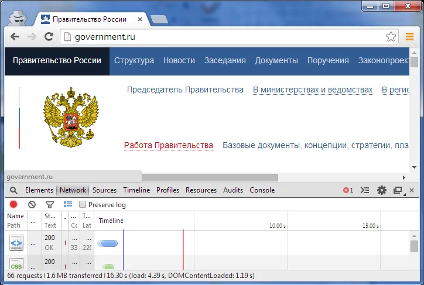
Task: Open the Новости menu item
Action: pyautogui.click(x=179, y=60)
